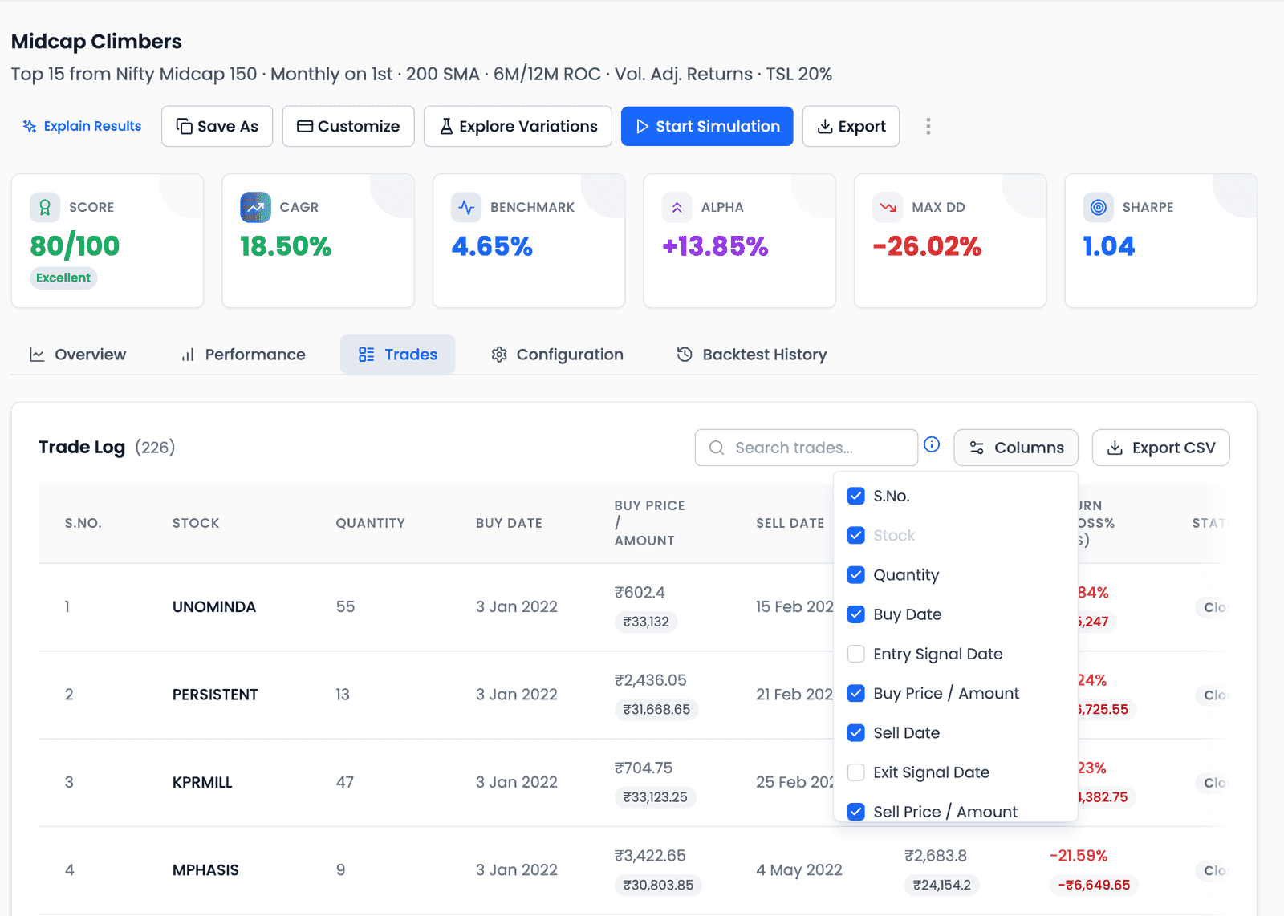The width and height of the screenshot is (1284, 916).
Task: Click the Export button
Action: (x=851, y=126)
